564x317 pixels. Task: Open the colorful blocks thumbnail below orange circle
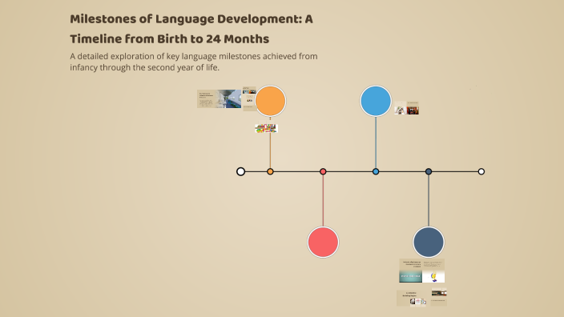point(266,128)
